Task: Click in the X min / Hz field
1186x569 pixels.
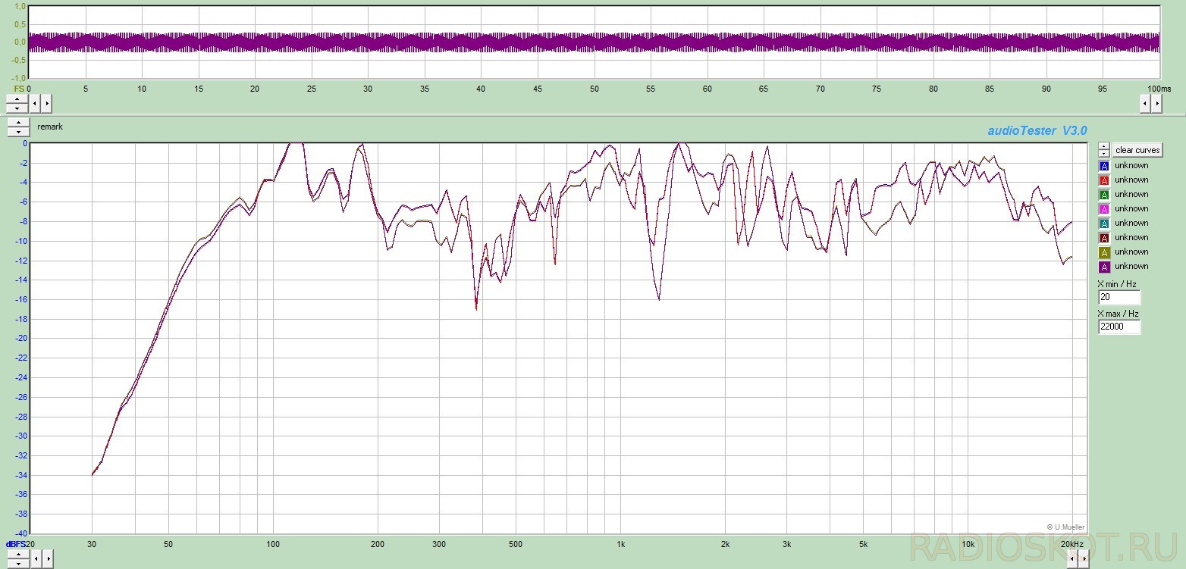Action: point(1119,298)
